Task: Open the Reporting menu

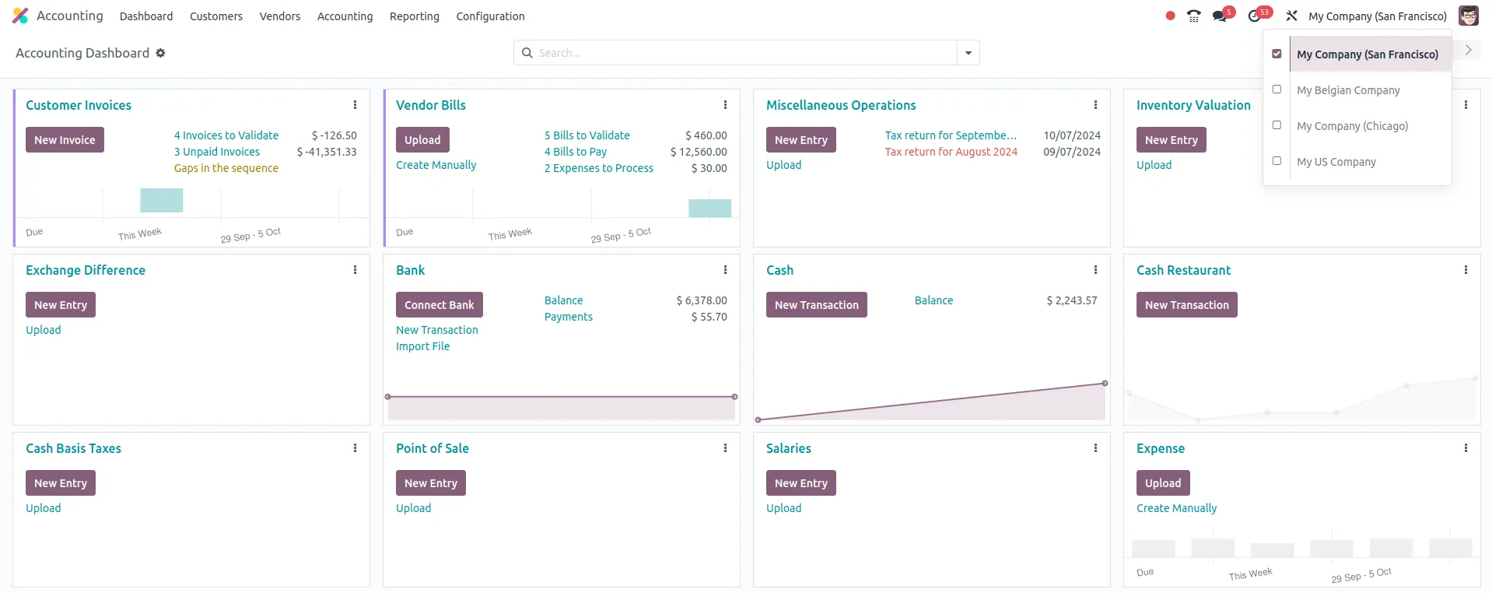Action: tap(414, 16)
